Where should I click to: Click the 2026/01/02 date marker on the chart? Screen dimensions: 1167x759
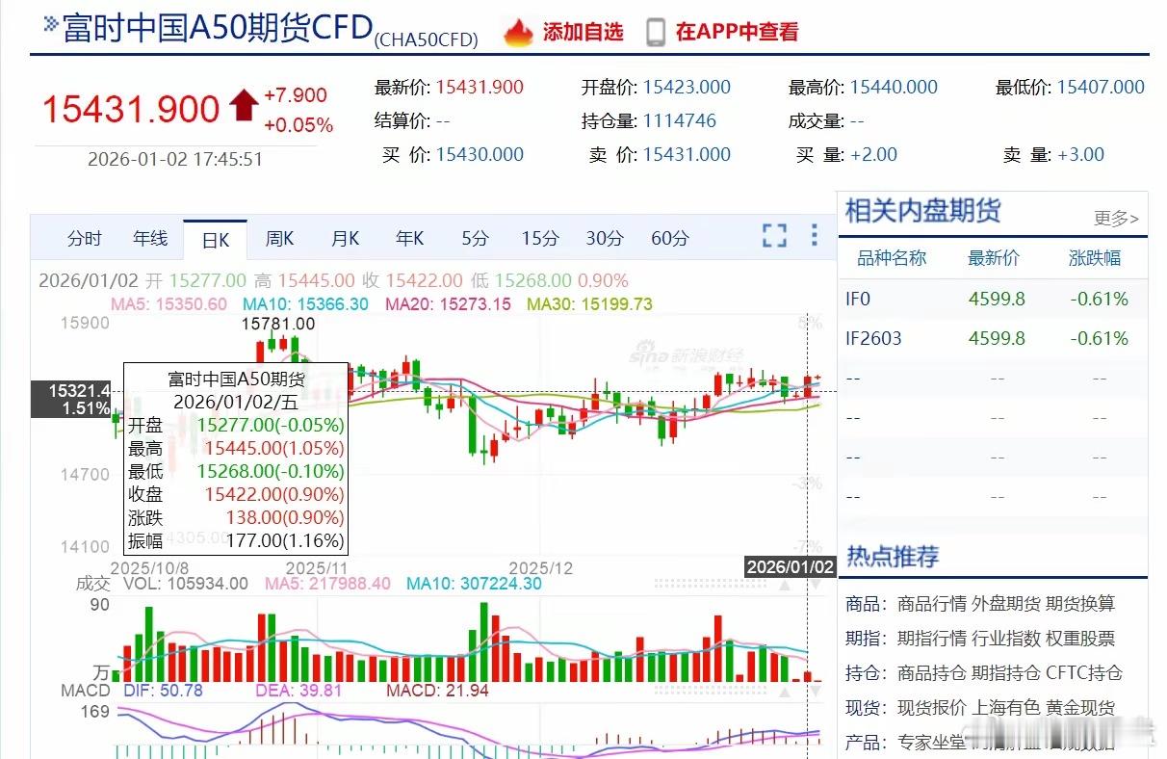click(791, 567)
